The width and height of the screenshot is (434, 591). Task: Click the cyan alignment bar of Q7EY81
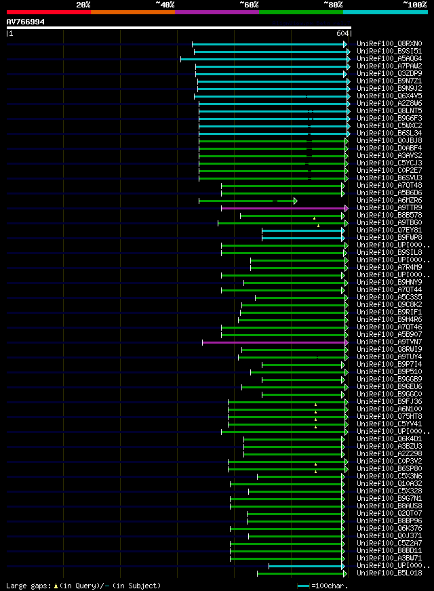(304, 230)
